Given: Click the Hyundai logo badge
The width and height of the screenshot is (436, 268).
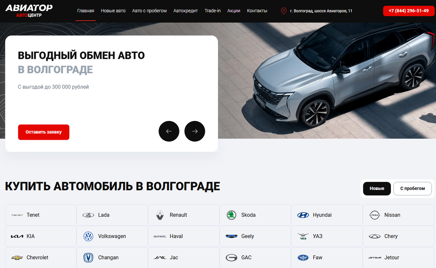Looking at the screenshot, I should coord(303,215).
